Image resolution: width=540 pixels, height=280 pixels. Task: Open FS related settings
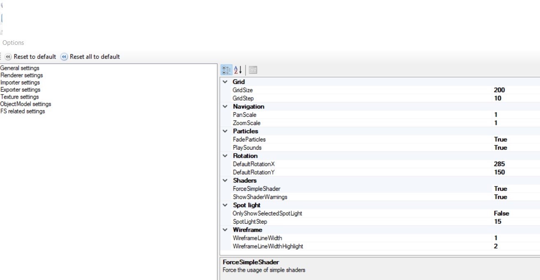(x=23, y=111)
